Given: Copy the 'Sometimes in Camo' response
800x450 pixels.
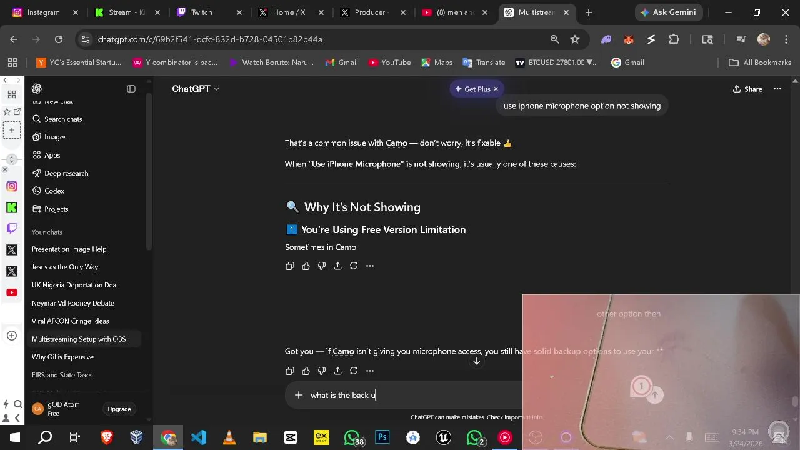Looking at the screenshot, I should click(290, 266).
